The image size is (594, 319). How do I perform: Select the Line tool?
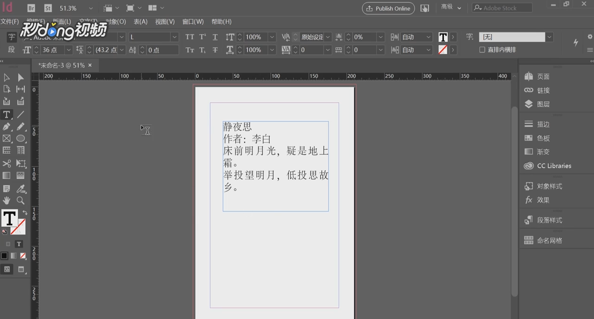pyautogui.click(x=21, y=114)
